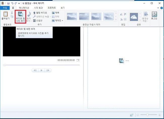Image resolution: width=164 pixels, height=119 pixels.
Task: Switch to the 애니메이션 tab
Action: [24, 8]
